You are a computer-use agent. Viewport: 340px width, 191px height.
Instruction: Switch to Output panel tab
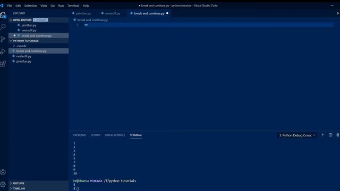click(x=96, y=135)
